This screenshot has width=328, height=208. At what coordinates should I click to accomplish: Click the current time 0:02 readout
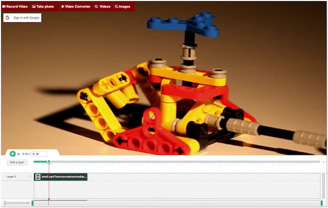tap(26, 154)
